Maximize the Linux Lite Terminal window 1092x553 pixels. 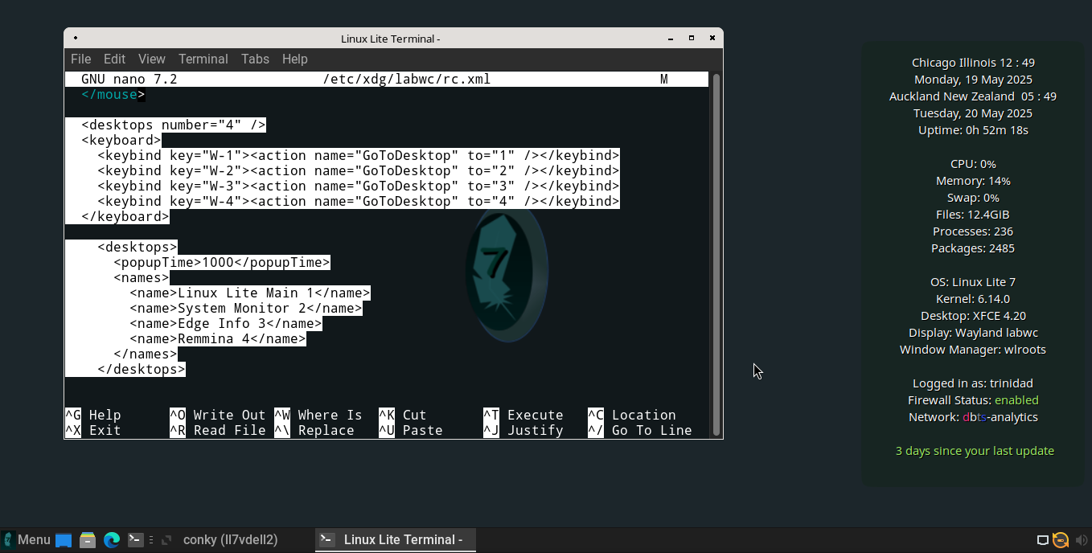[x=692, y=38]
